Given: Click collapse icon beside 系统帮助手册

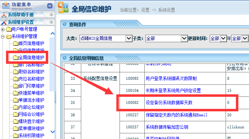Looking at the screenshot, I should coord(51,15).
